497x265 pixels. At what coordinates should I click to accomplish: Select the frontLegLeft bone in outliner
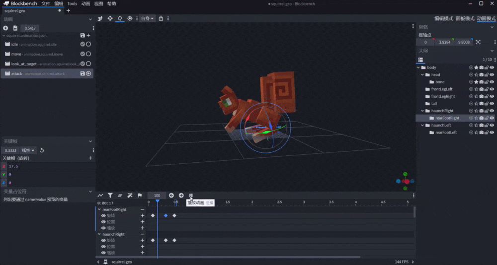[x=442, y=89]
